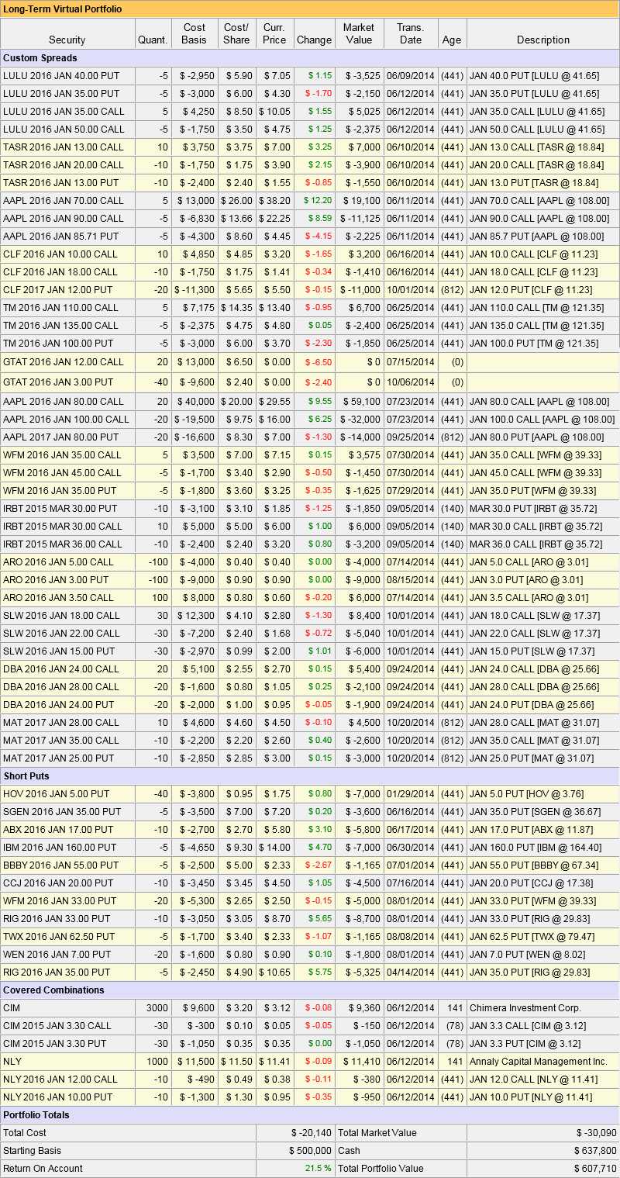Select TWX 2016 JAN 62.50 PUT security

(x=60, y=937)
